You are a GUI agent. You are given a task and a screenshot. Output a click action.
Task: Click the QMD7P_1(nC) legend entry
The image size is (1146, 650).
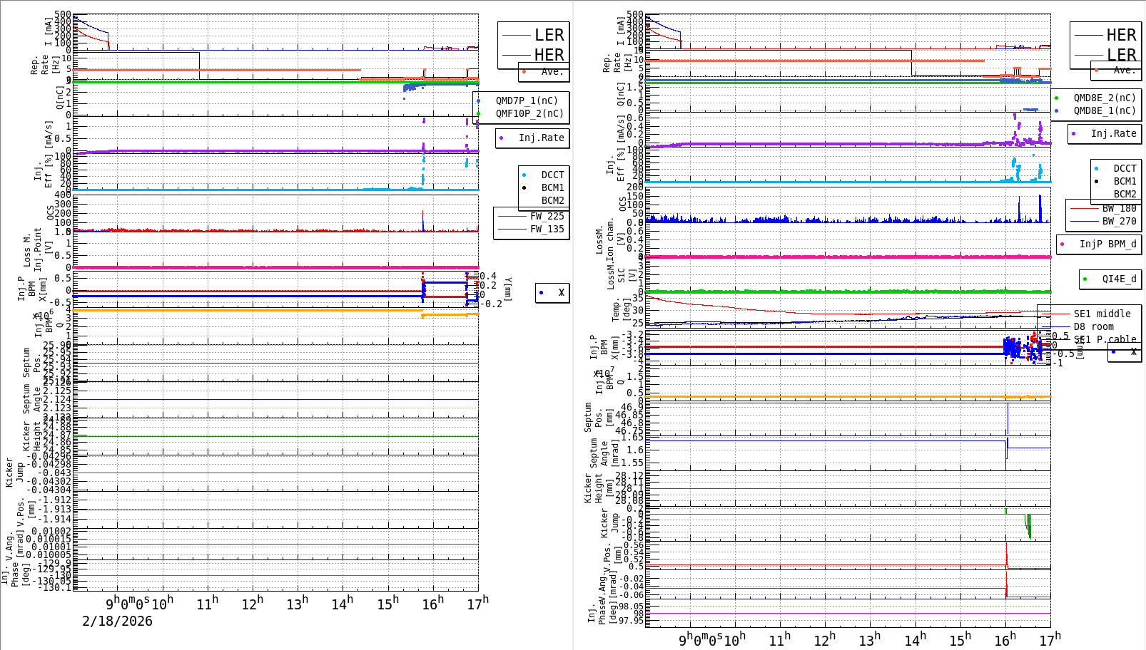point(527,100)
